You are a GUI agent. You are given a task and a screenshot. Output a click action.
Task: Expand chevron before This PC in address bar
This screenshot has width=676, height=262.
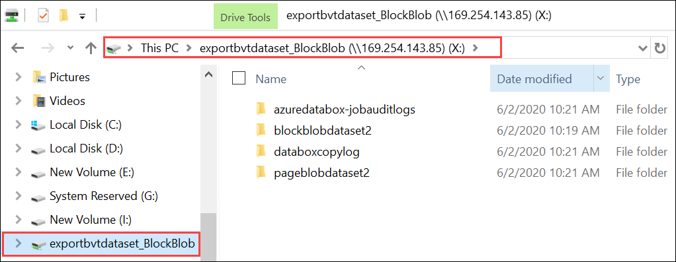(x=130, y=48)
